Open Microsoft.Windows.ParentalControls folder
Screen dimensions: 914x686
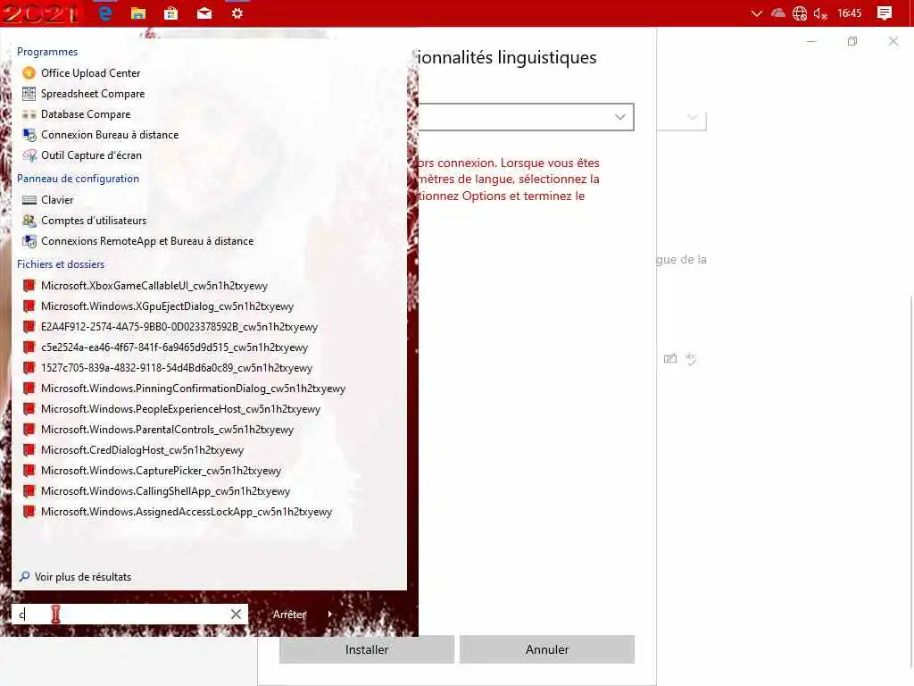click(x=167, y=430)
